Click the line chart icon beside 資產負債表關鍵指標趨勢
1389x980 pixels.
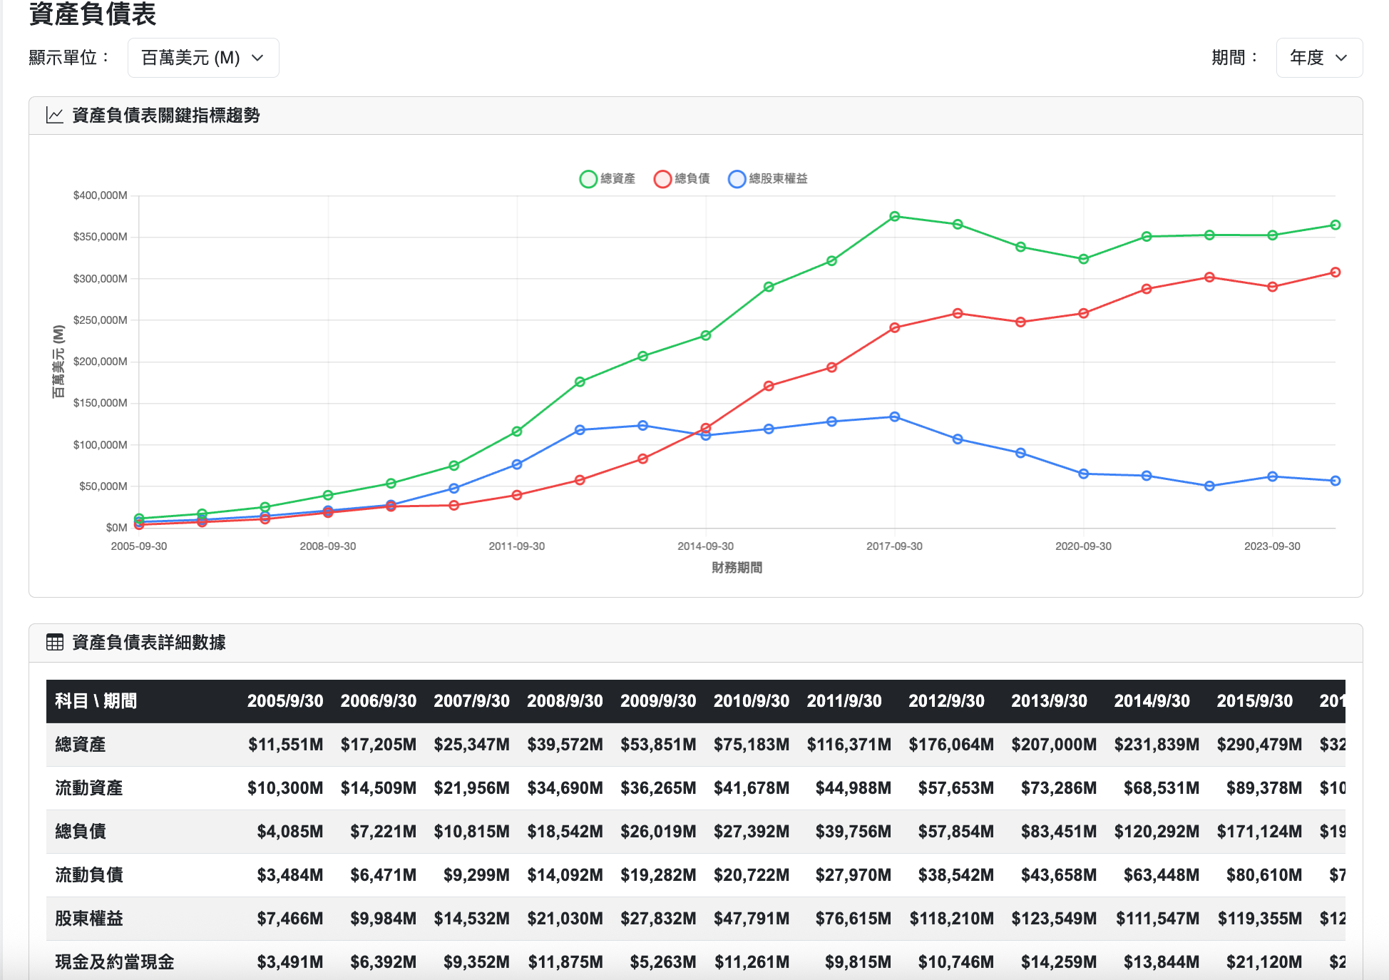54,116
